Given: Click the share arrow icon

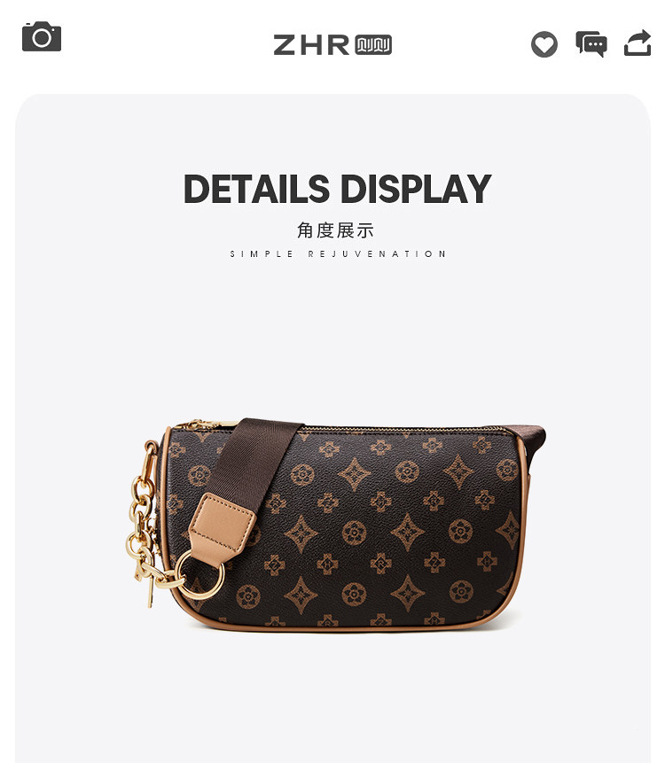Looking at the screenshot, I should coord(638,43).
